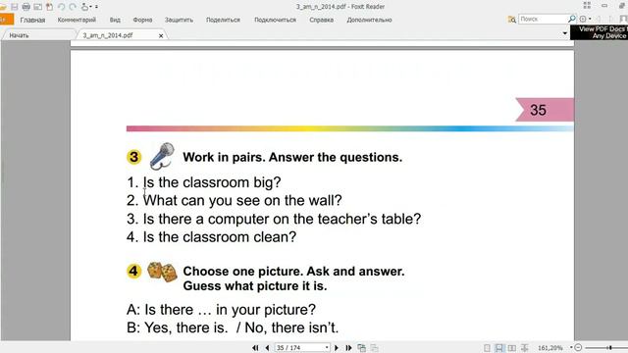Click line 'A: Is there … in your picture?'
Image resolution: width=628 pixels, height=353 pixels.
[221, 310]
